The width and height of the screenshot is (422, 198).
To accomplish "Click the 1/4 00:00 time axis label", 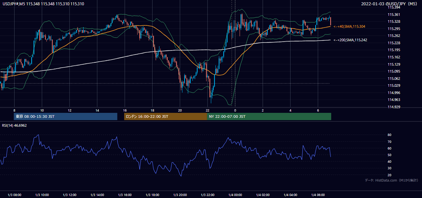I will tap(235, 195).
